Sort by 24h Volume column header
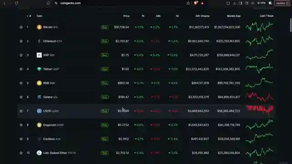Image resolution: width=292 pixels, height=164 pixels. click(x=203, y=16)
